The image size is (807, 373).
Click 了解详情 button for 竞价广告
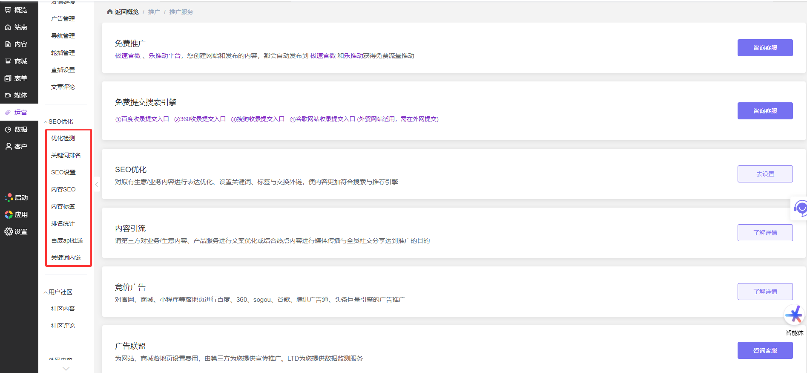[x=765, y=292]
